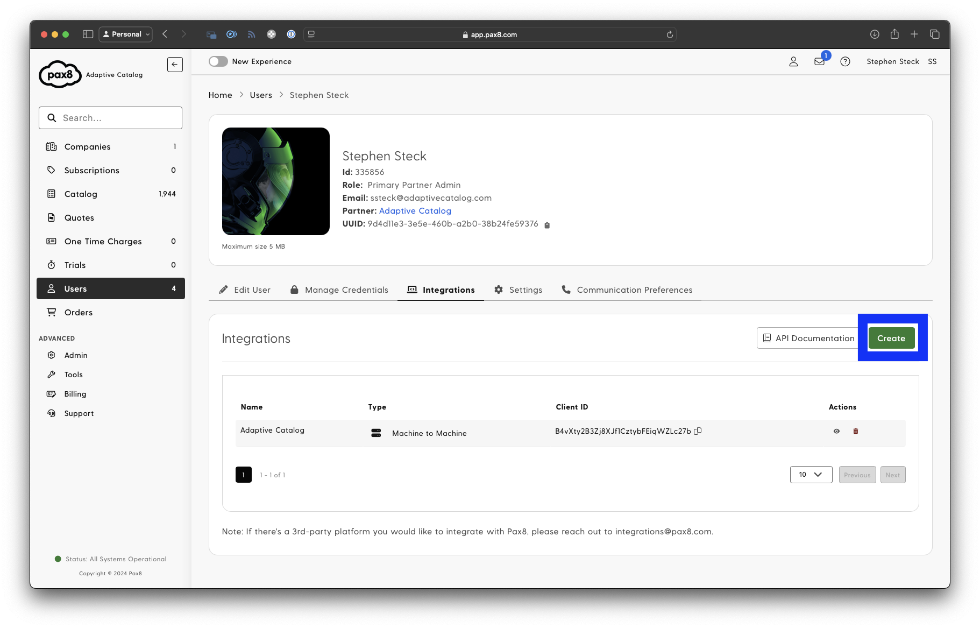Screen dimensions: 980x628
Task: Open One Time Charges in sidebar
Action: tap(111, 242)
